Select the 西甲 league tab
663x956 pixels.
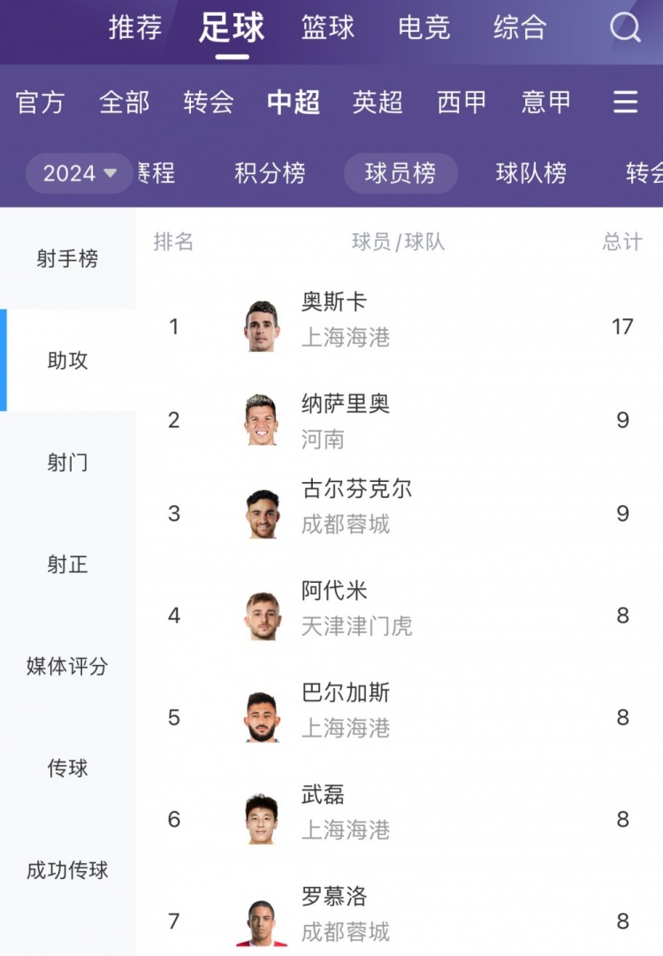click(x=461, y=102)
